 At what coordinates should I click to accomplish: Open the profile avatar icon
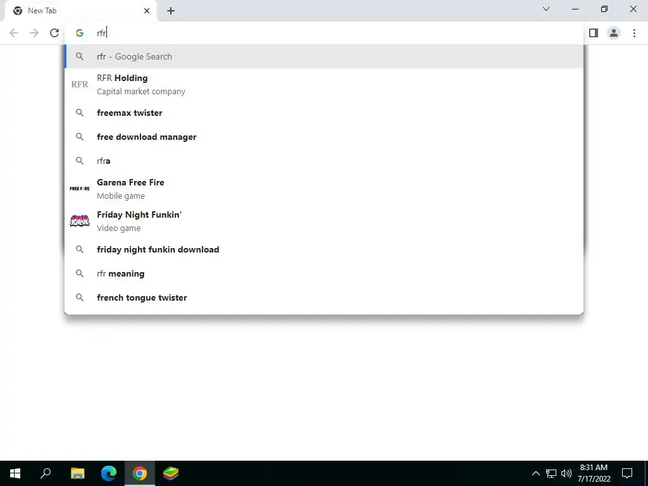[x=614, y=33]
